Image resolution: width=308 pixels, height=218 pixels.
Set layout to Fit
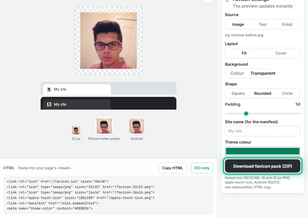click(x=244, y=53)
